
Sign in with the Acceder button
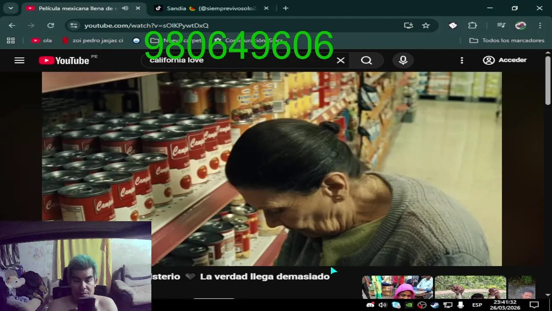click(x=505, y=60)
